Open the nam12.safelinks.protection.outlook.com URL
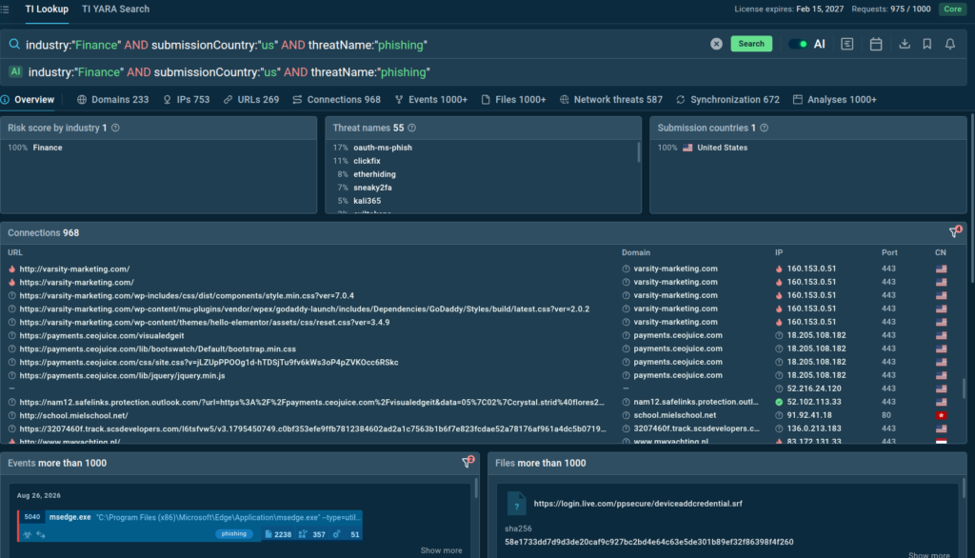The width and height of the screenshot is (975, 558). tap(311, 403)
